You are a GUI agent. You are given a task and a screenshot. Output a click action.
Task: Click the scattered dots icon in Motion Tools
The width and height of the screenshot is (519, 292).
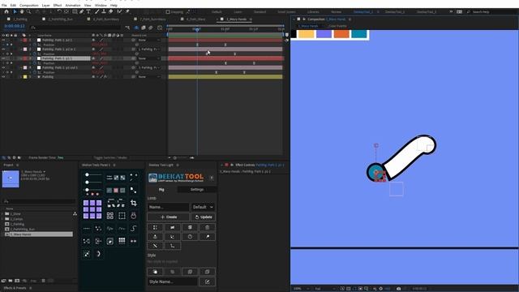point(98,229)
